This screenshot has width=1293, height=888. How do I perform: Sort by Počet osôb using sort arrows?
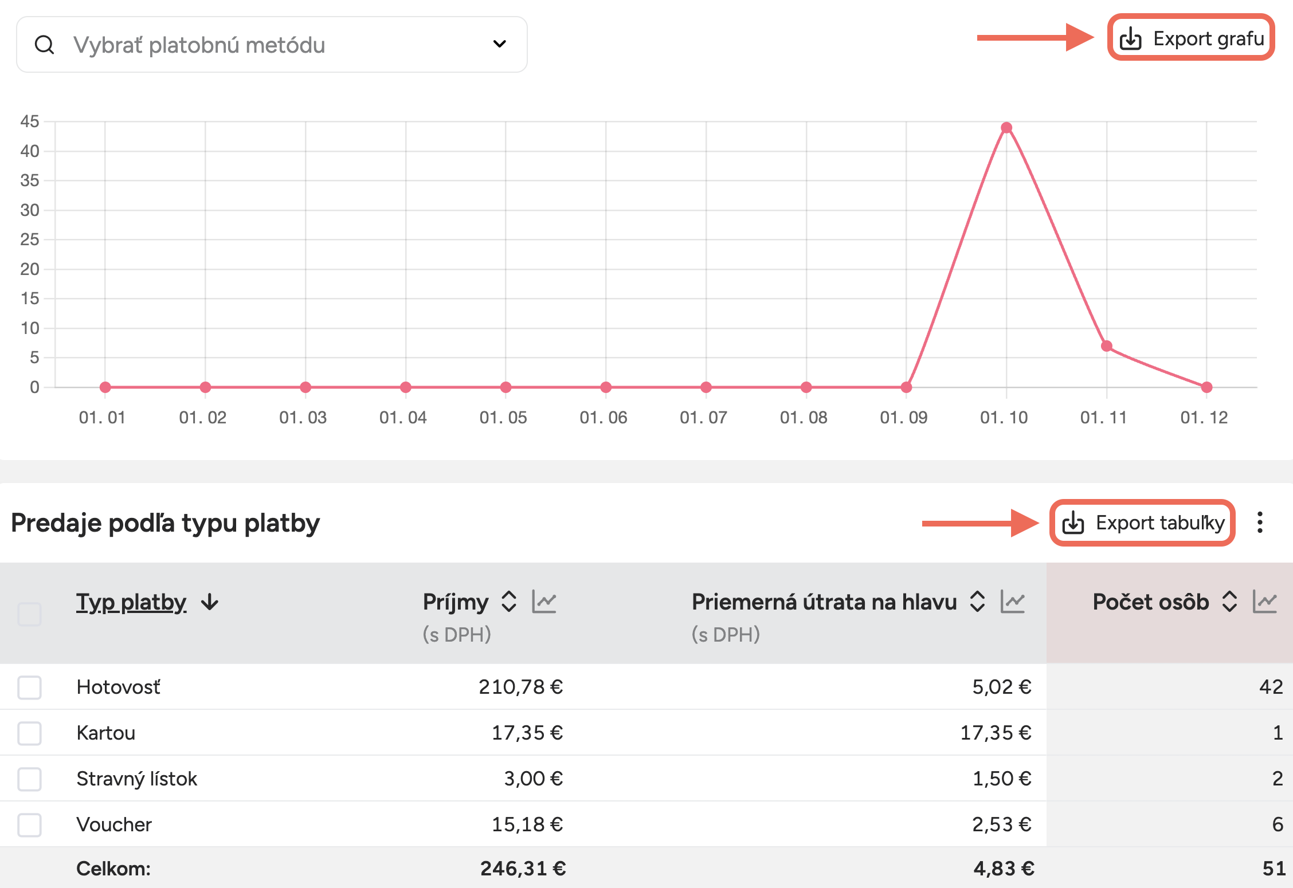coord(1229,602)
